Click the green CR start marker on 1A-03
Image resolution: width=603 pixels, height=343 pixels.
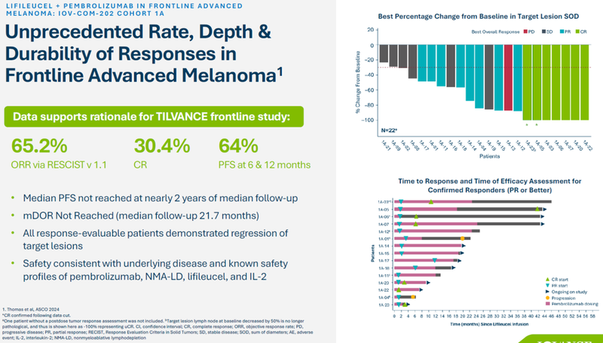[430, 202]
